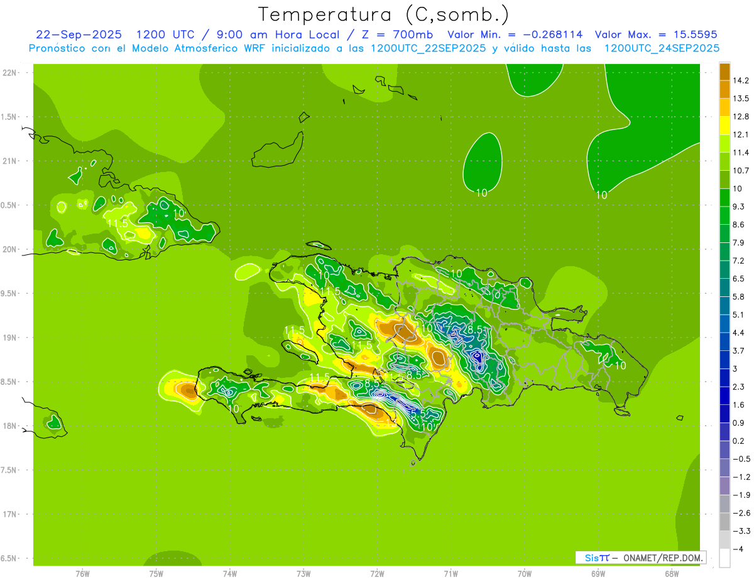
Task: Click the Temperatura (C,somb.) chart title
Action: pyautogui.click(x=383, y=14)
